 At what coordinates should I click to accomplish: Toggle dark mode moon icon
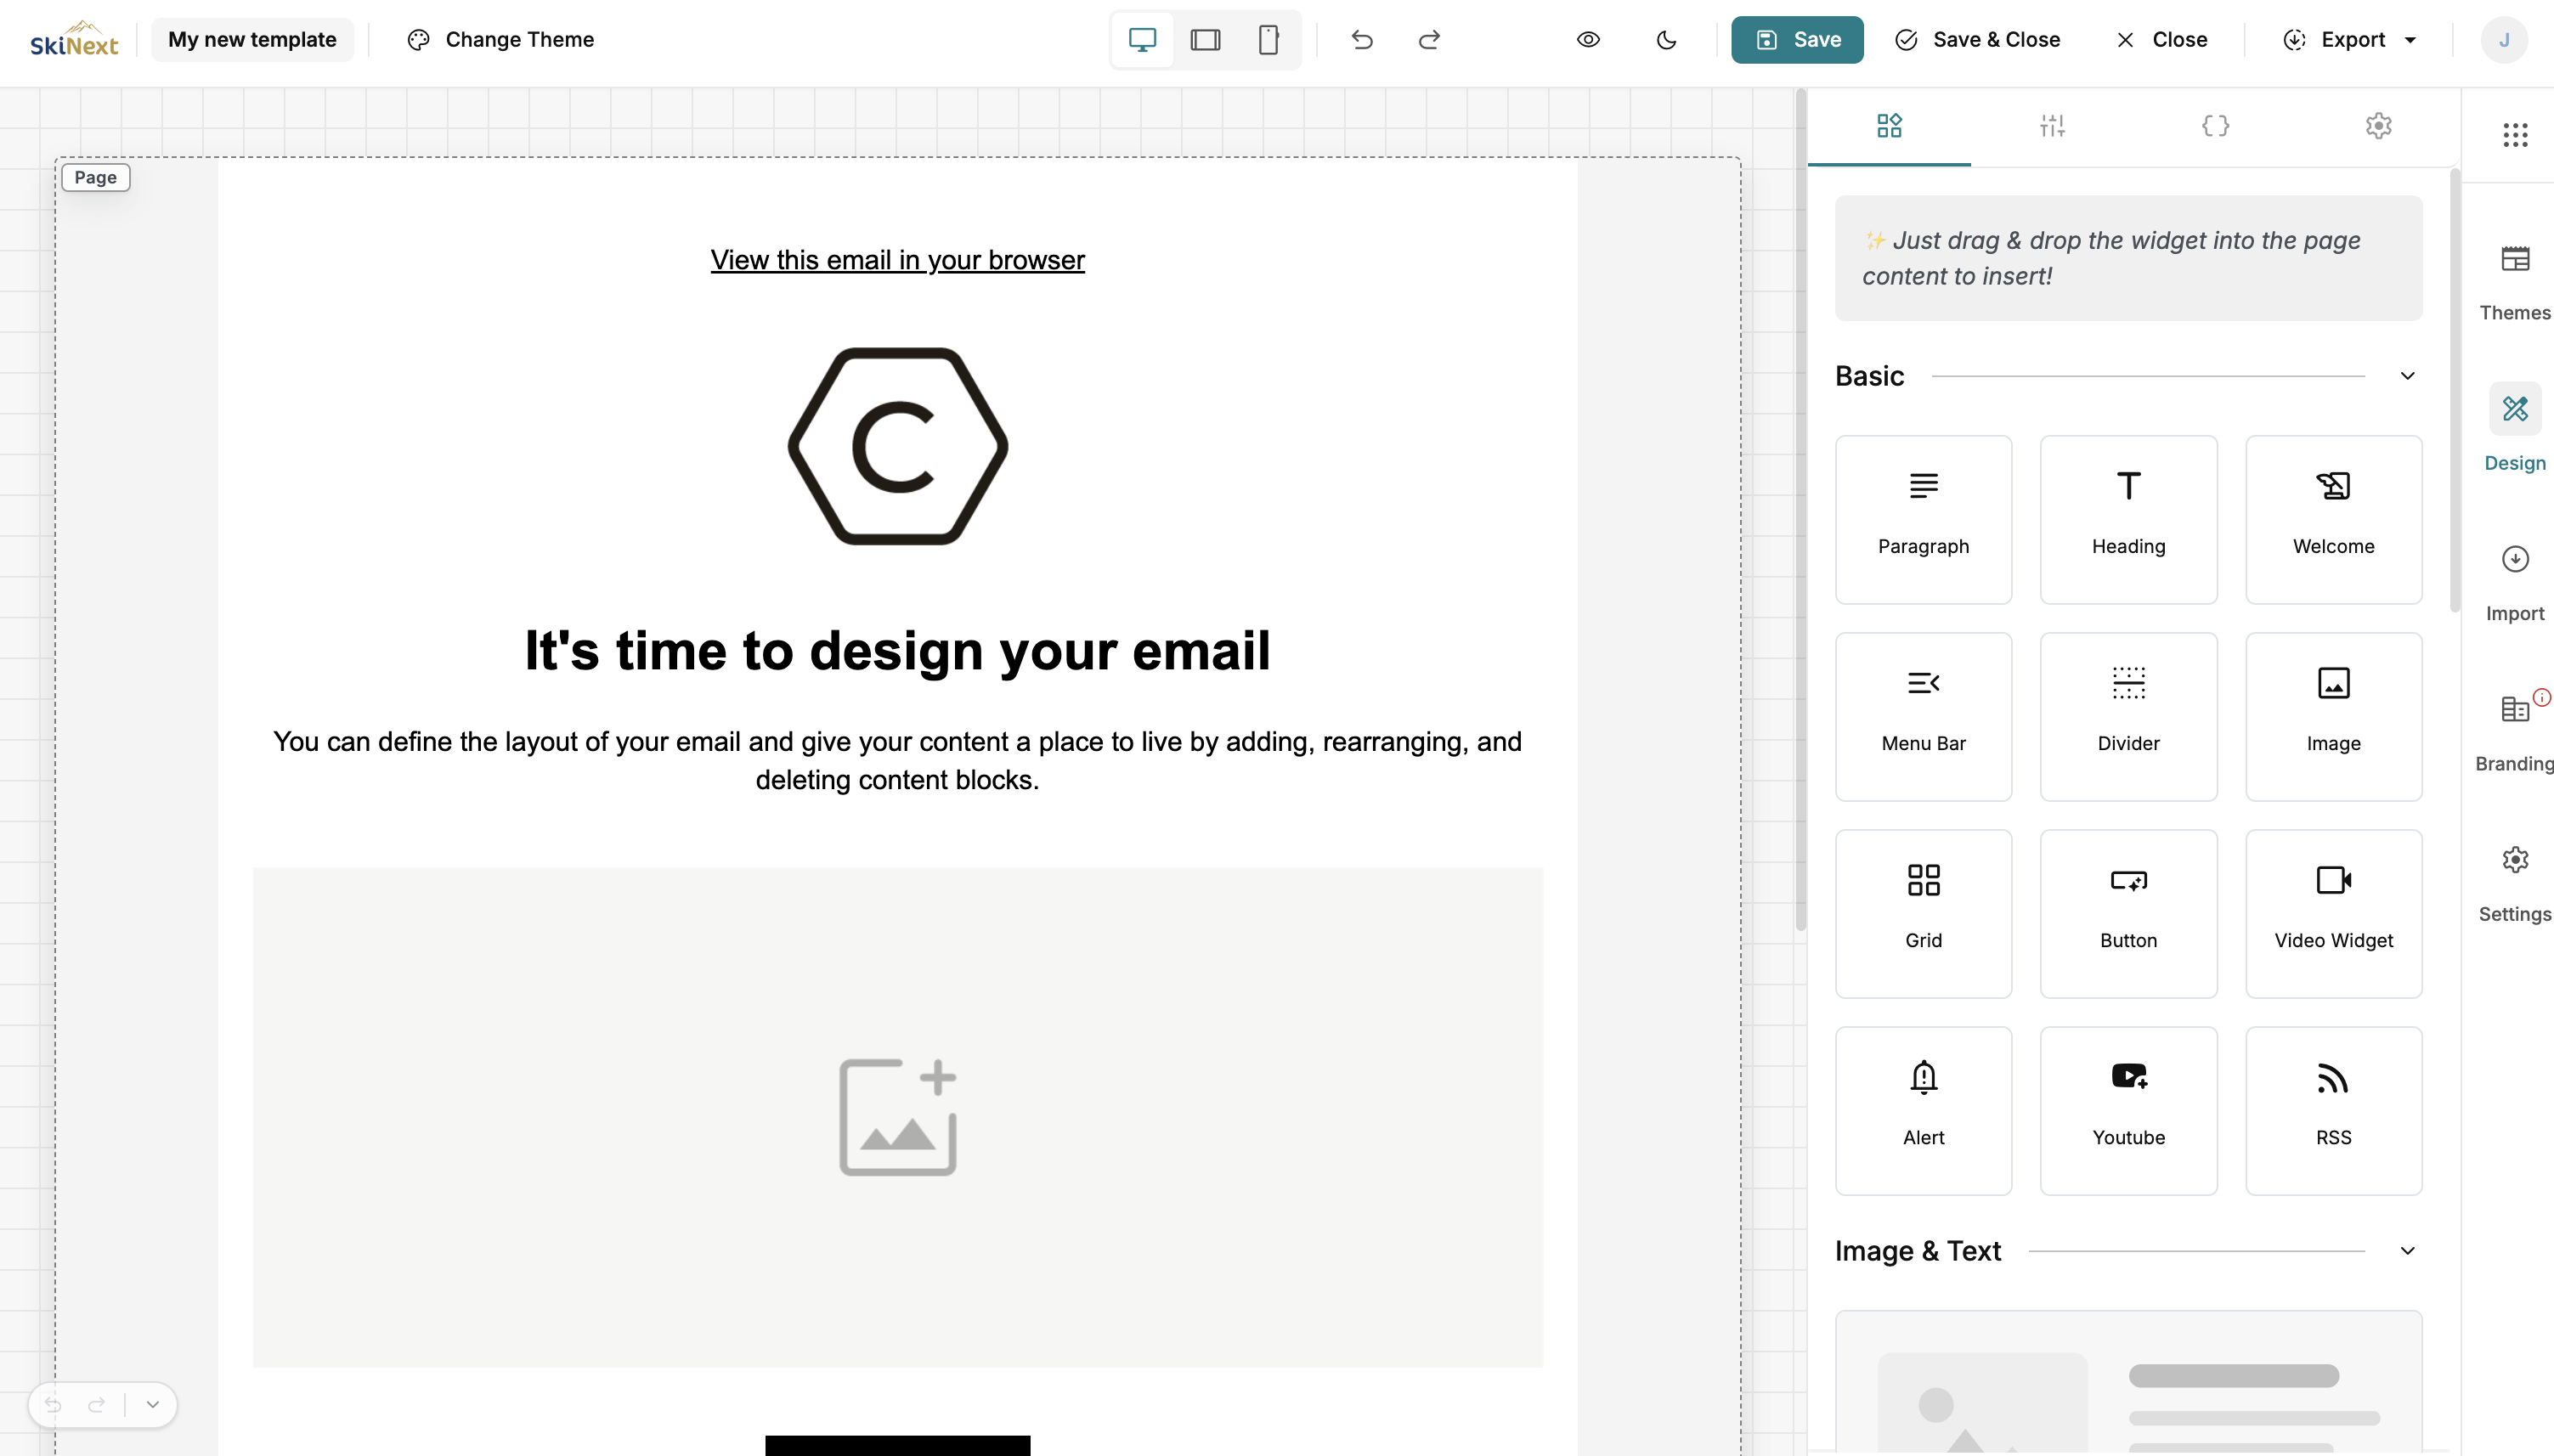point(1666,40)
